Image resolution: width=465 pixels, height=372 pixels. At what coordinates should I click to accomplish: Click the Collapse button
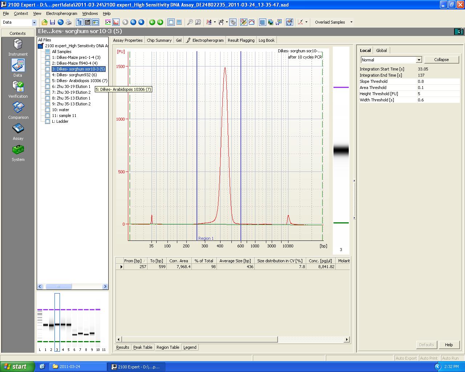(441, 60)
